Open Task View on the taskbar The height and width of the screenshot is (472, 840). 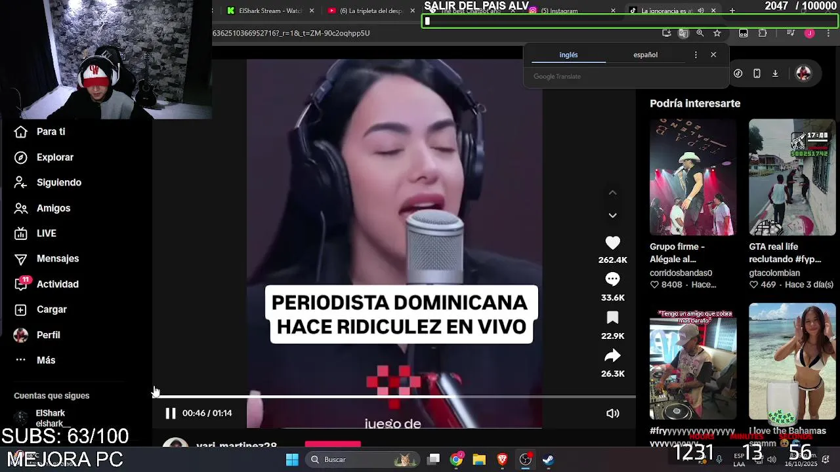tap(434, 460)
